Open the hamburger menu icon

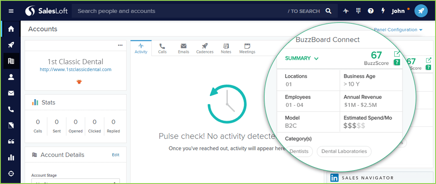click(x=11, y=11)
